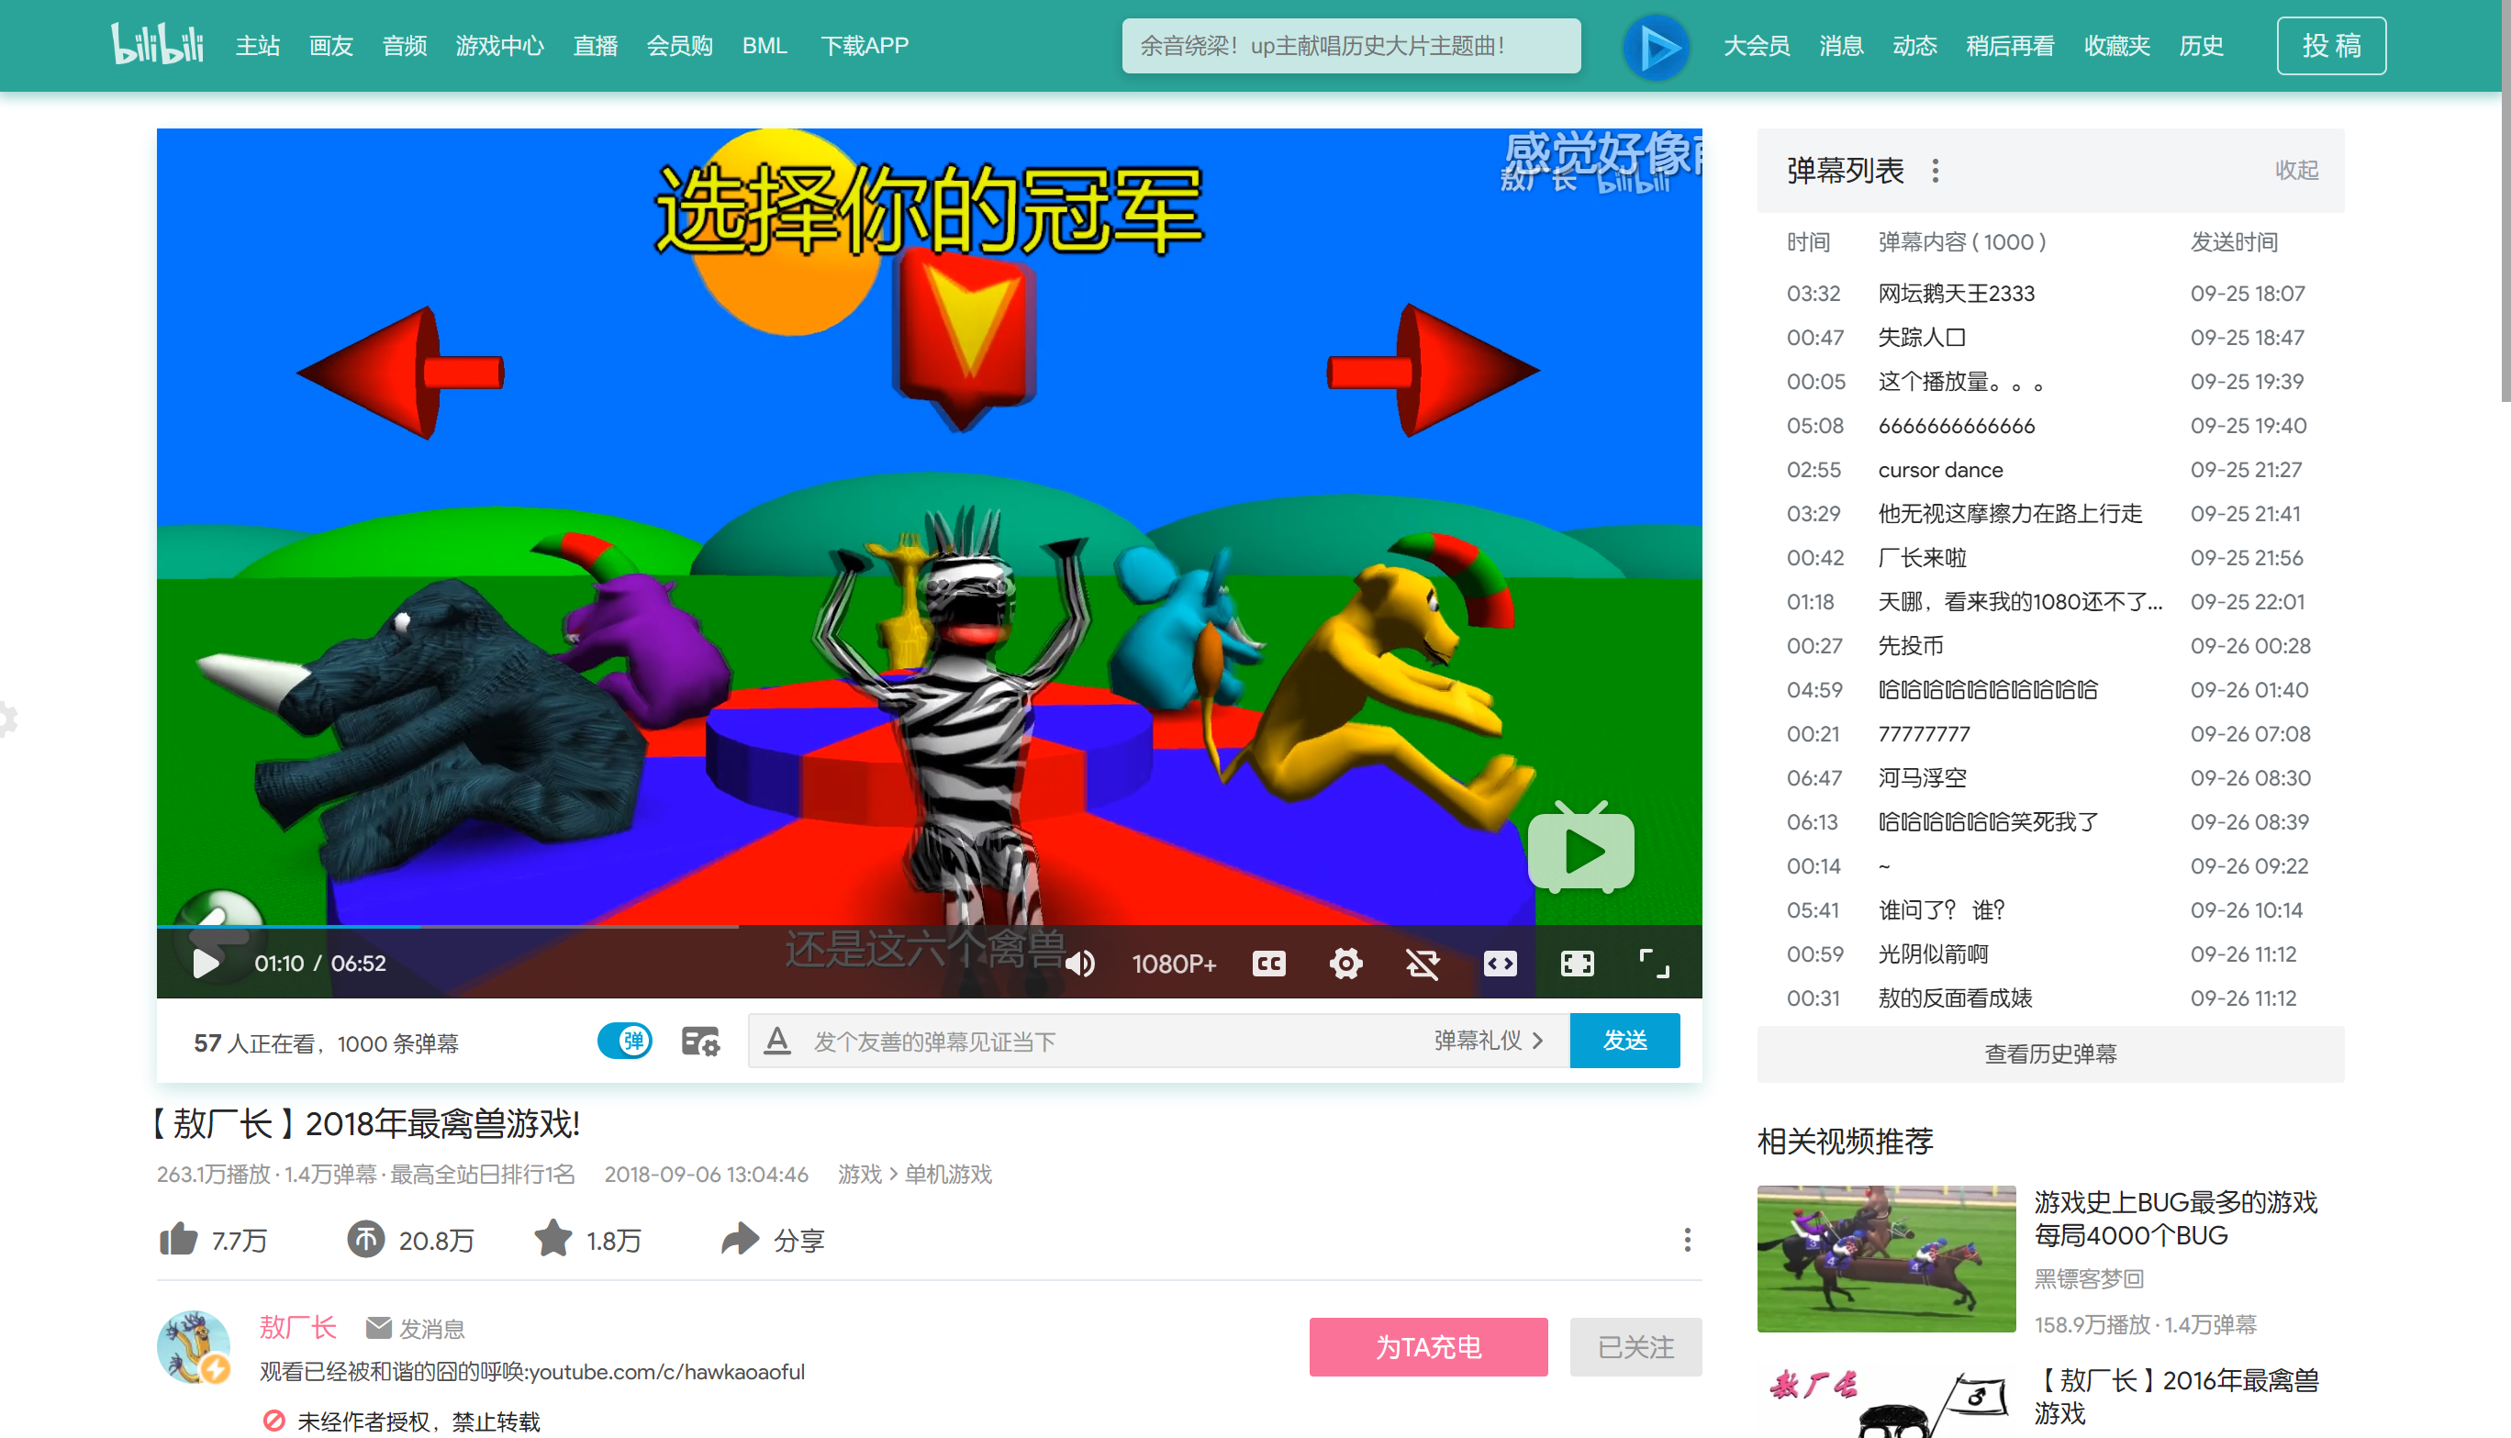
Task: Click the share arrow icon
Action: point(740,1239)
